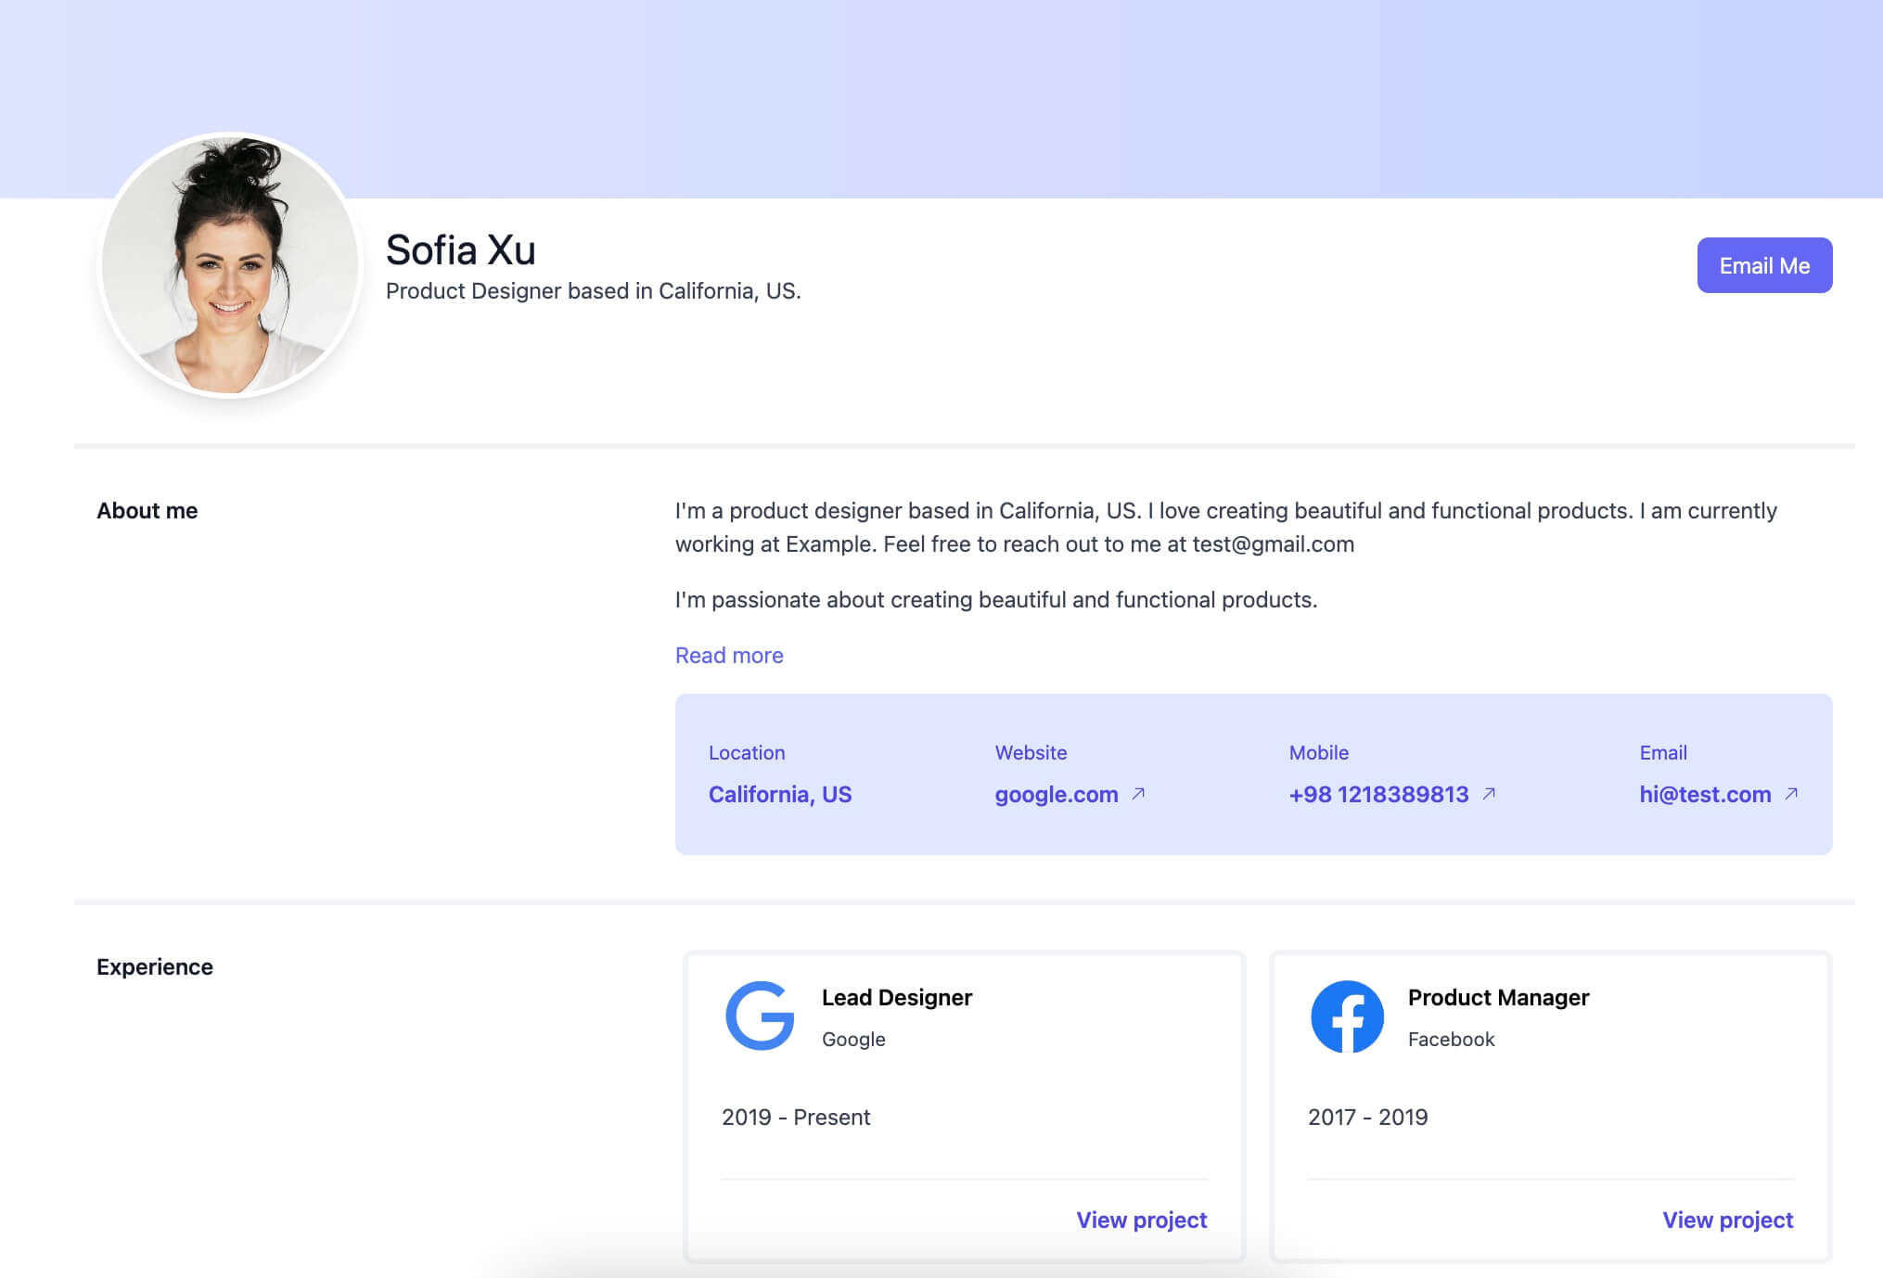
Task: Click the About me section heading
Action: 147,511
